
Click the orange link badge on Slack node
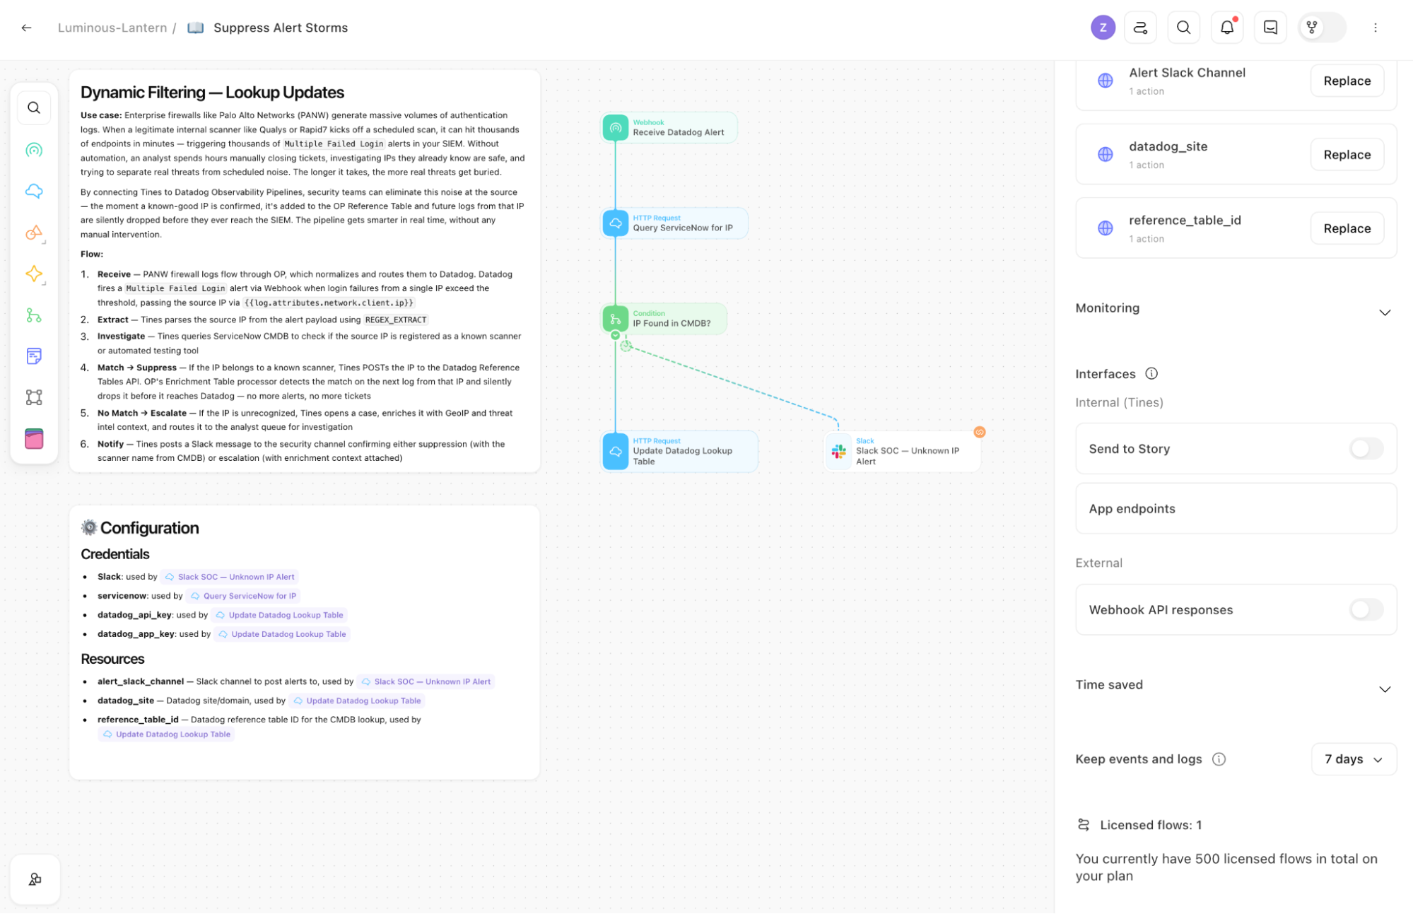click(979, 432)
